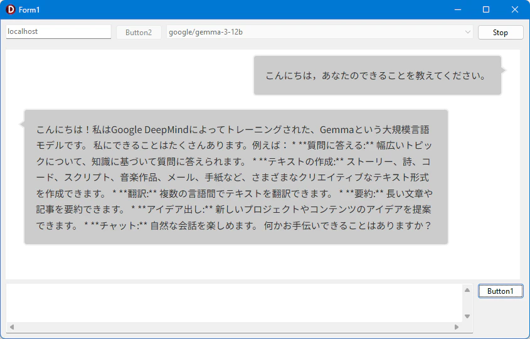Click the Delphi app icon in title bar
Image resolution: width=530 pixels, height=339 pixels.
click(11, 9)
